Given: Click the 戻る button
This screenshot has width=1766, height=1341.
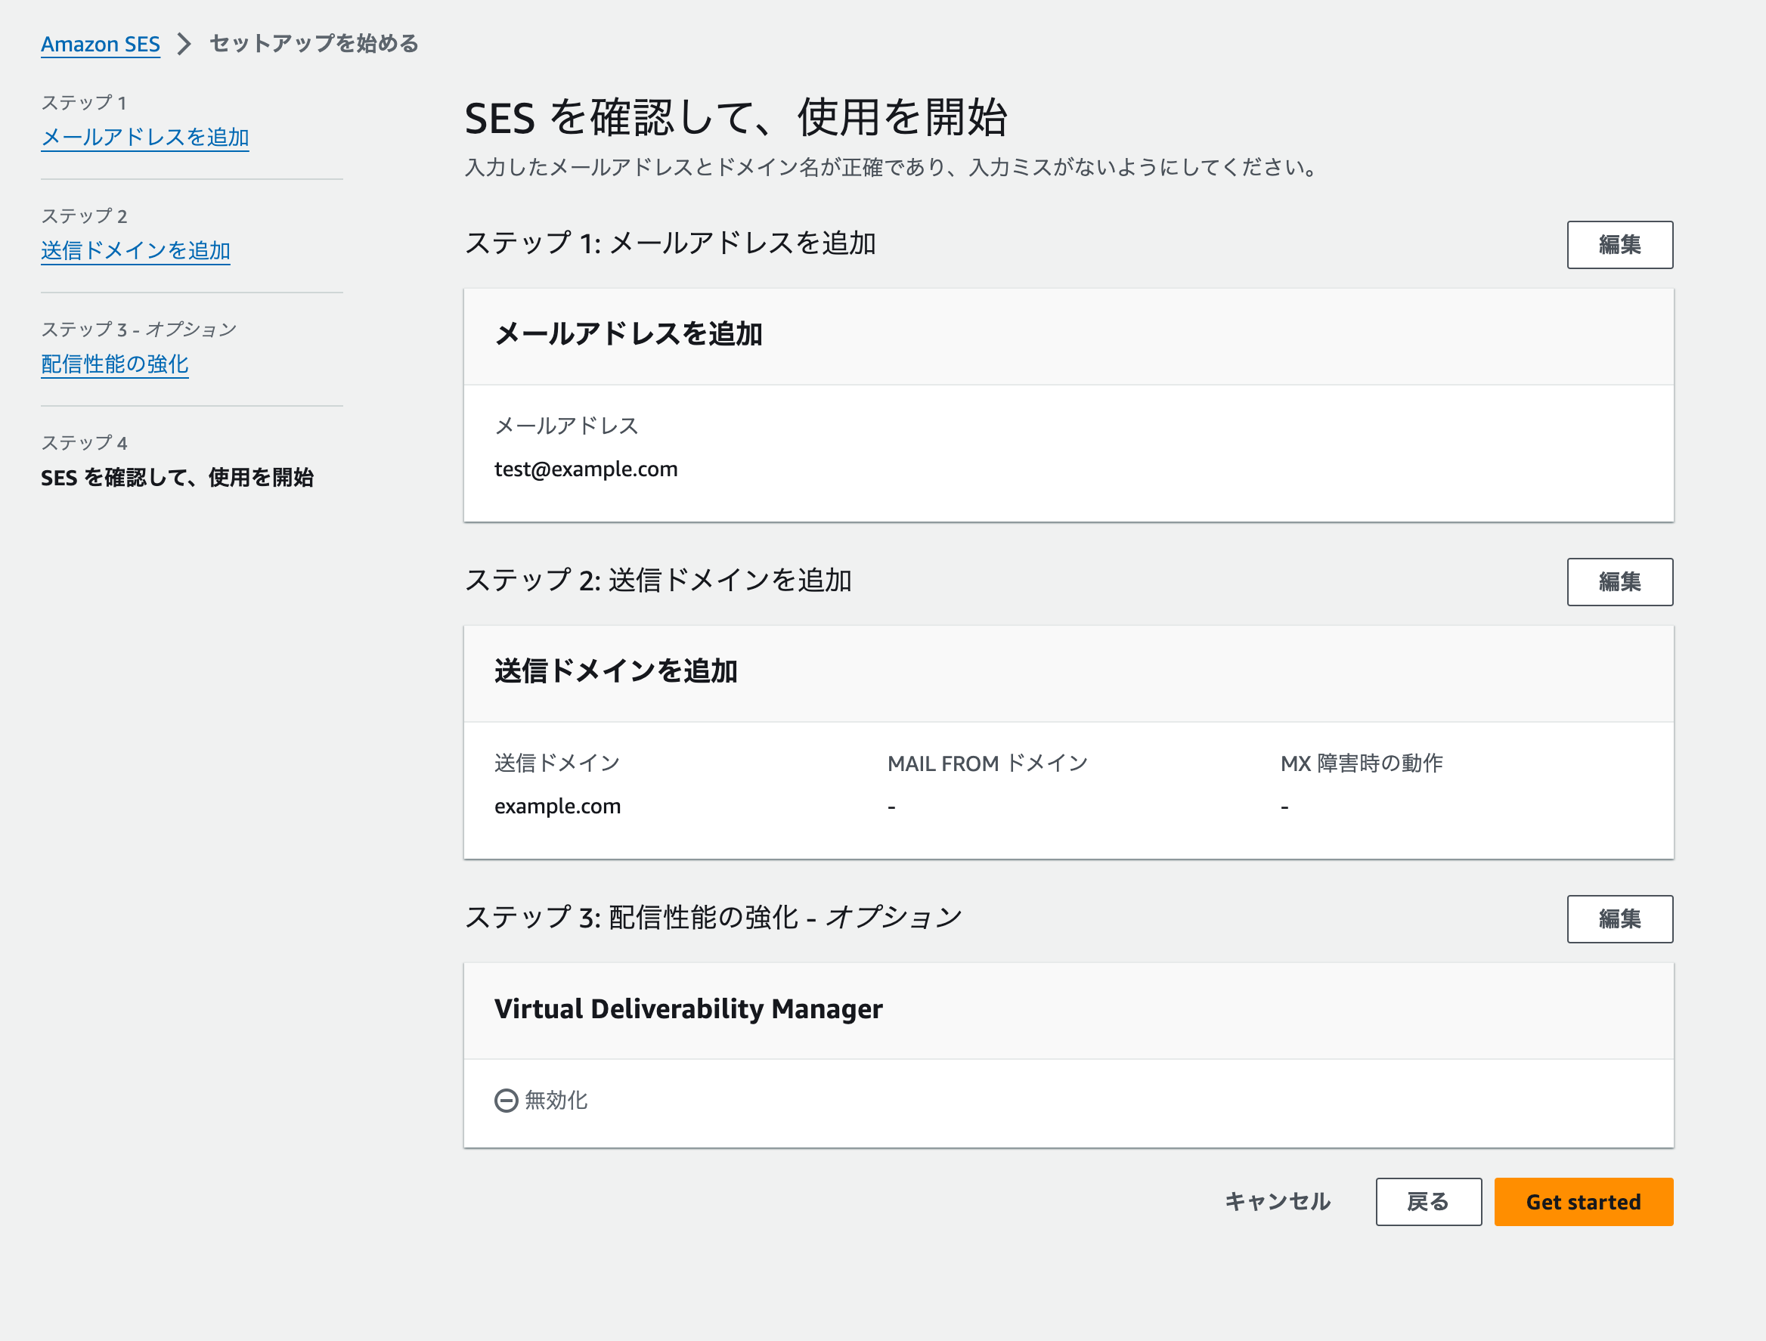Looking at the screenshot, I should (1428, 1202).
